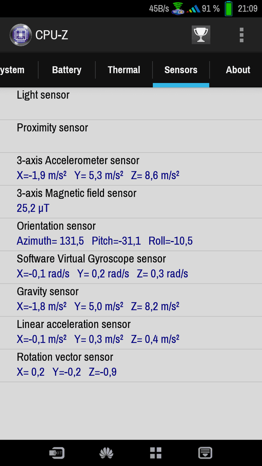Open the trophy validation icon
Viewport: 262px width, 466px height.
pyautogui.click(x=201, y=35)
